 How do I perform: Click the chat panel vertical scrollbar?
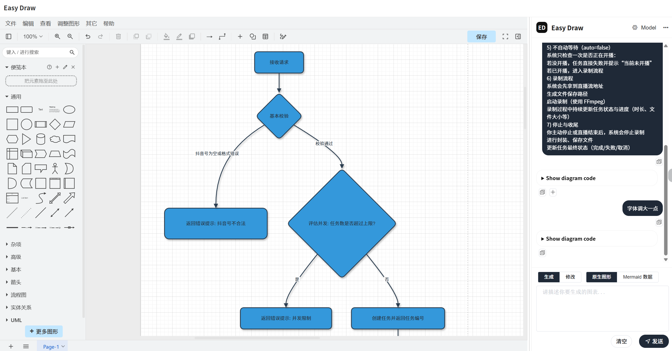666,200
